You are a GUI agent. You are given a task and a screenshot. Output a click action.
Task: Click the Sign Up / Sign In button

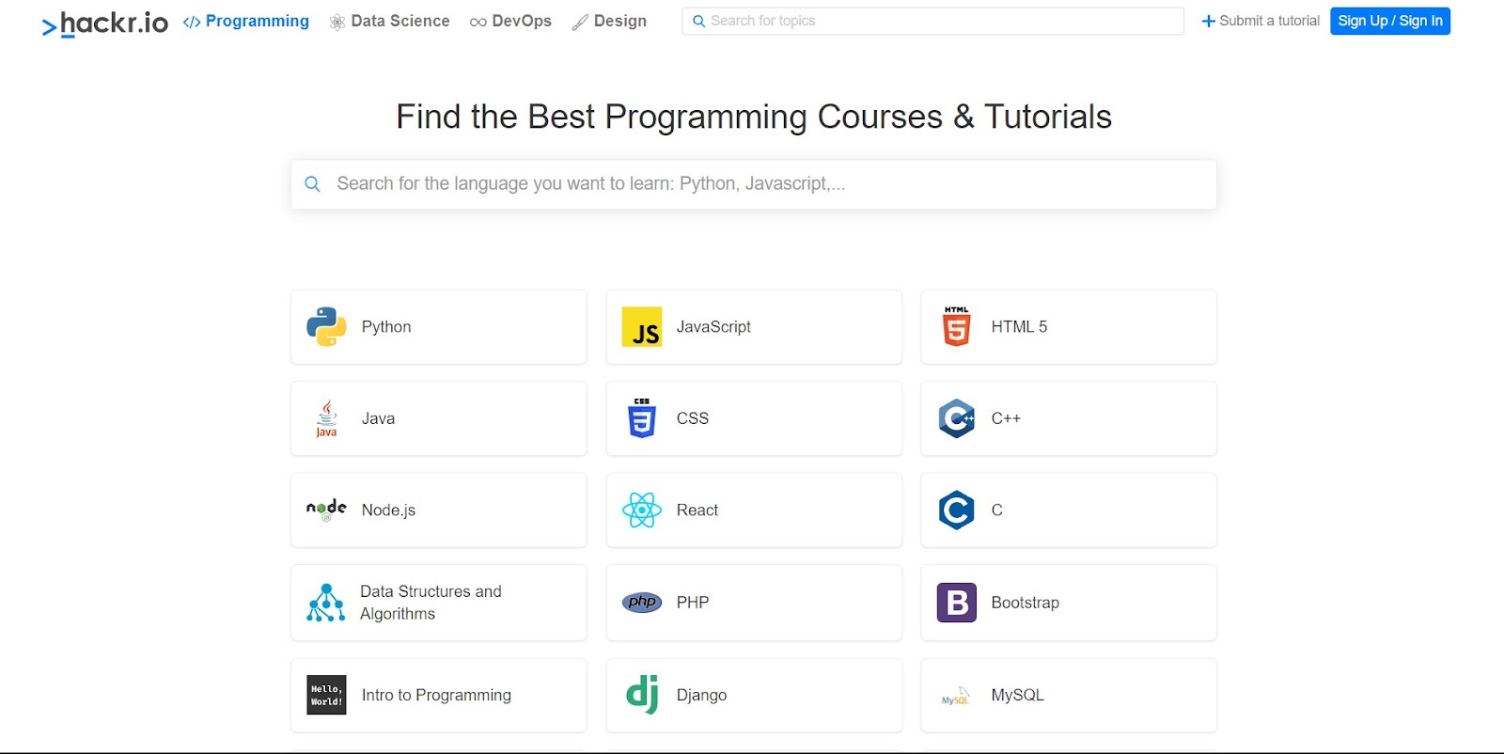[1390, 21]
